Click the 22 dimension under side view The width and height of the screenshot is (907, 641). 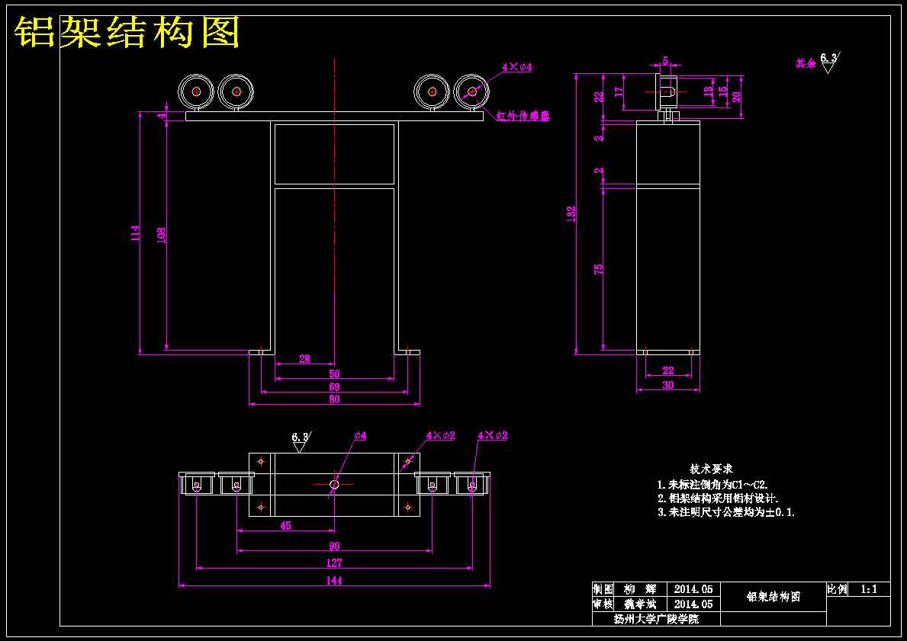[x=668, y=370]
